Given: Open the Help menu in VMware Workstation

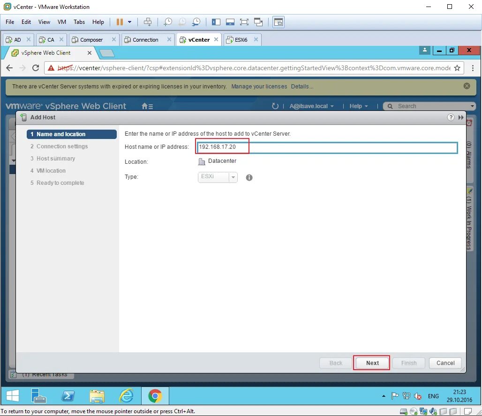Looking at the screenshot, I should (x=98, y=22).
